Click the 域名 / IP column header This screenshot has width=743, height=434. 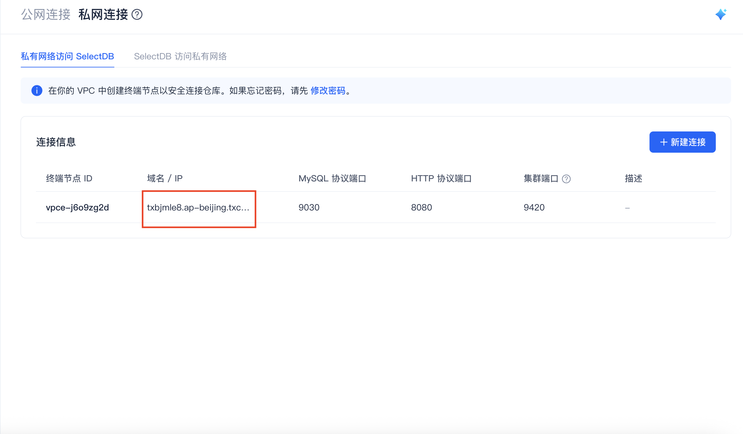pyautogui.click(x=165, y=178)
